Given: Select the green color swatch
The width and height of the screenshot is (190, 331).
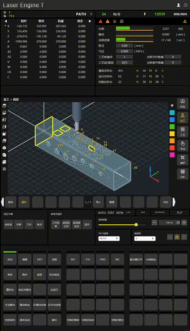Looking at the screenshot, I should coord(172,127).
